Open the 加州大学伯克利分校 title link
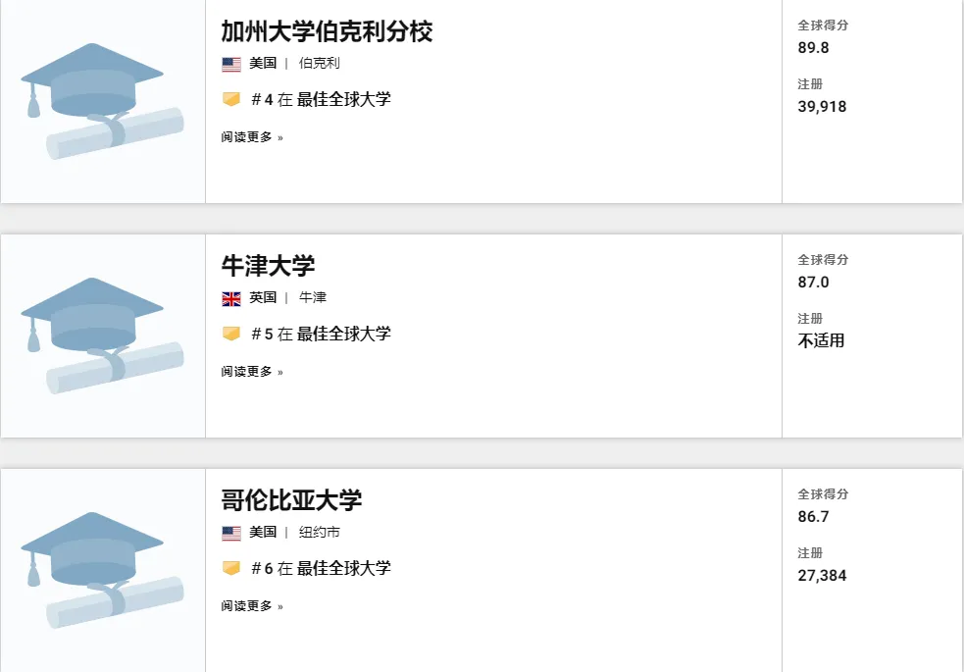964x672 pixels. (327, 31)
